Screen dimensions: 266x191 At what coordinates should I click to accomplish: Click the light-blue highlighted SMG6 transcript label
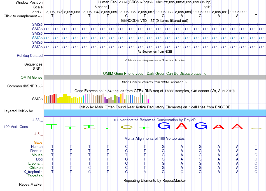pyautogui.click(x=37, y=38)
